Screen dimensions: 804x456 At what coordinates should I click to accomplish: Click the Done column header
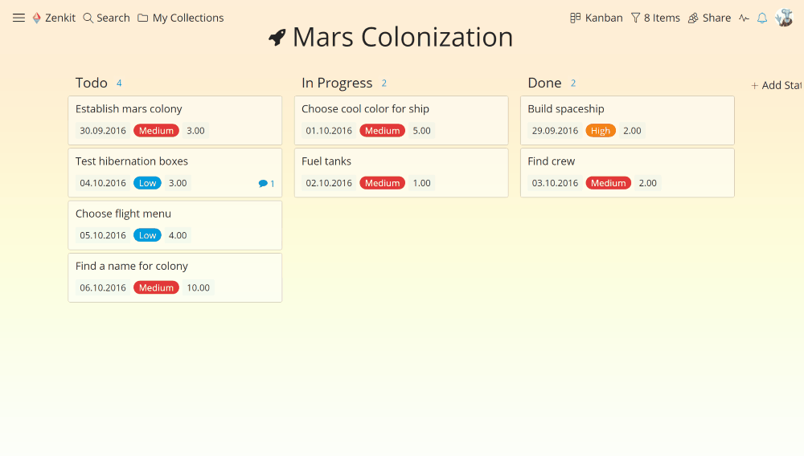tap(544, 83)
